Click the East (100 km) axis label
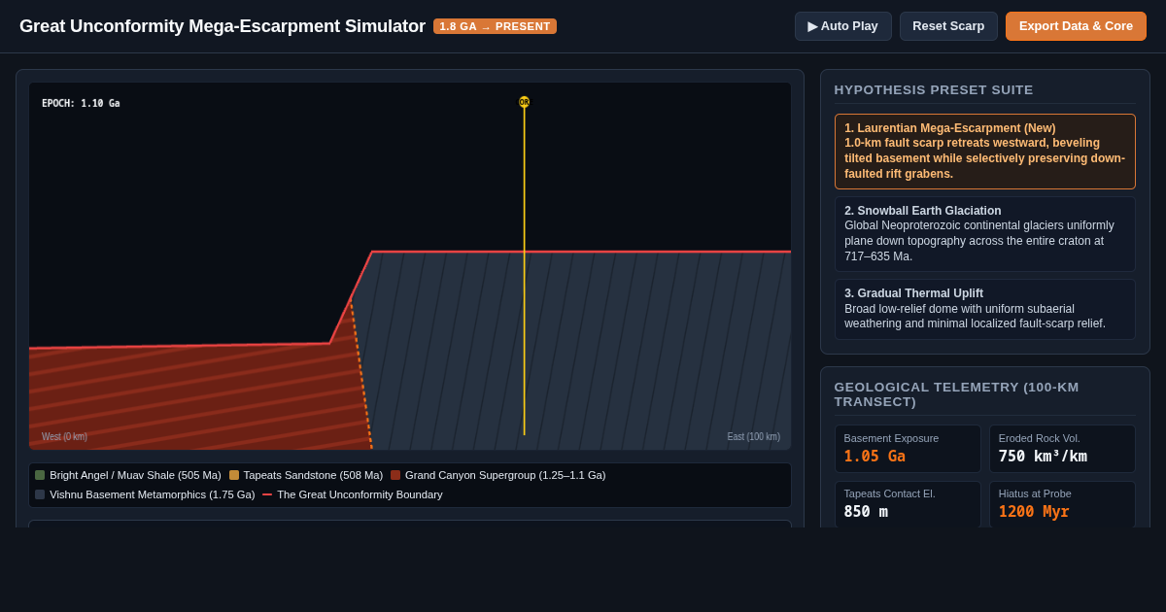1166x612 pixels. click(753, 437)
